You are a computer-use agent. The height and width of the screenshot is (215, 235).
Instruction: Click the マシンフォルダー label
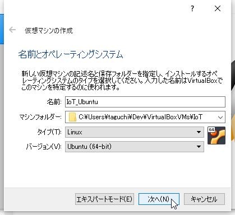pyautogui.click(x=40, y=117)
